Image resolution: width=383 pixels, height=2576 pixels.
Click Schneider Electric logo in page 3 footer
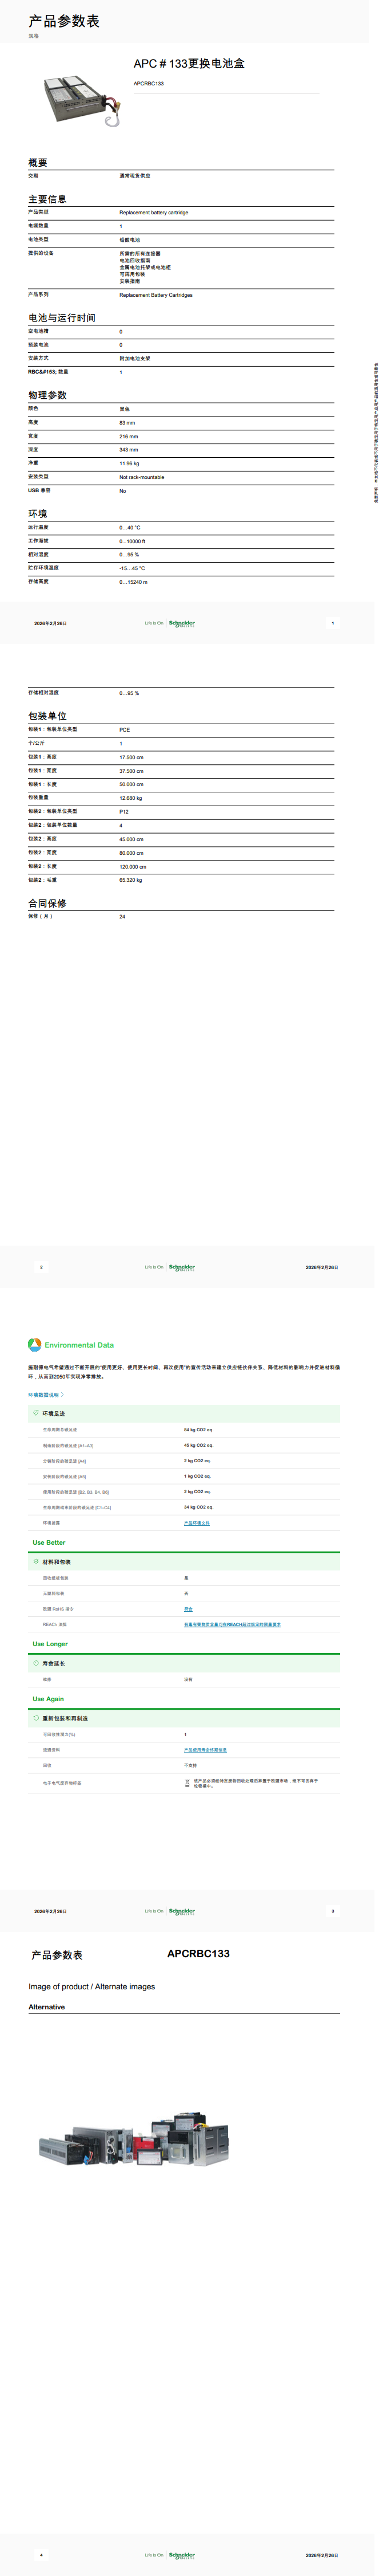(x=182, y=1911)
